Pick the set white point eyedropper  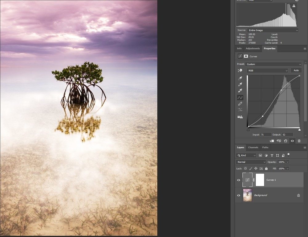click(240, 90)
